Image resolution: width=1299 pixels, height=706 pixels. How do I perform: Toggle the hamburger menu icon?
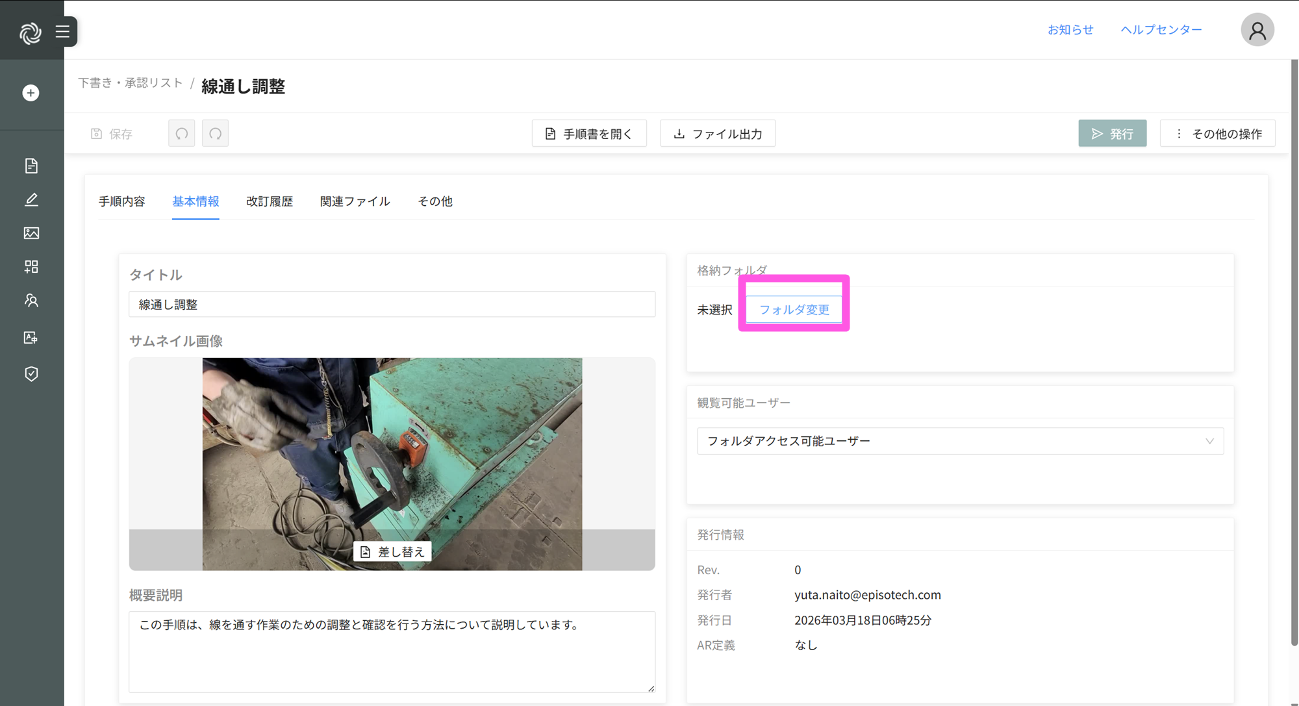(62, 31)
